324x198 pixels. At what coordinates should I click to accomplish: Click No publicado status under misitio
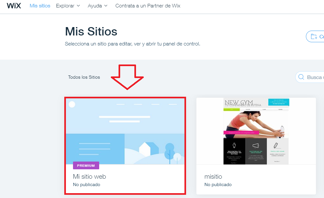point(218,184)
